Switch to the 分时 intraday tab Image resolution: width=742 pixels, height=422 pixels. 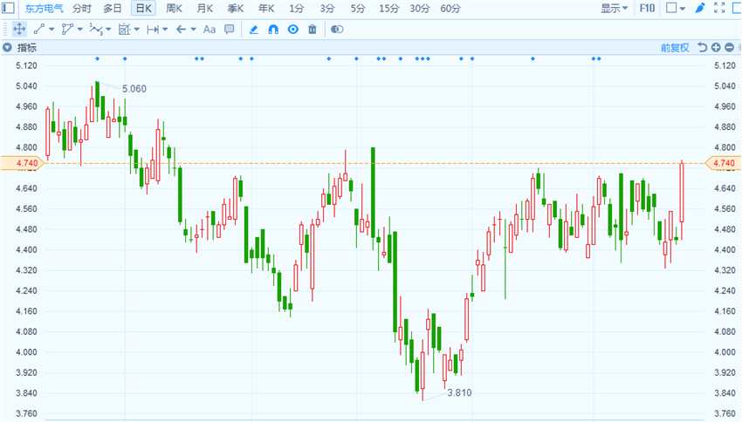click(82, 8)
